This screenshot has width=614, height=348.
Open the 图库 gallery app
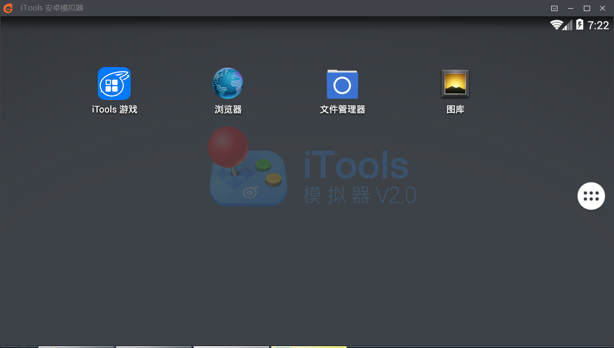455,84
